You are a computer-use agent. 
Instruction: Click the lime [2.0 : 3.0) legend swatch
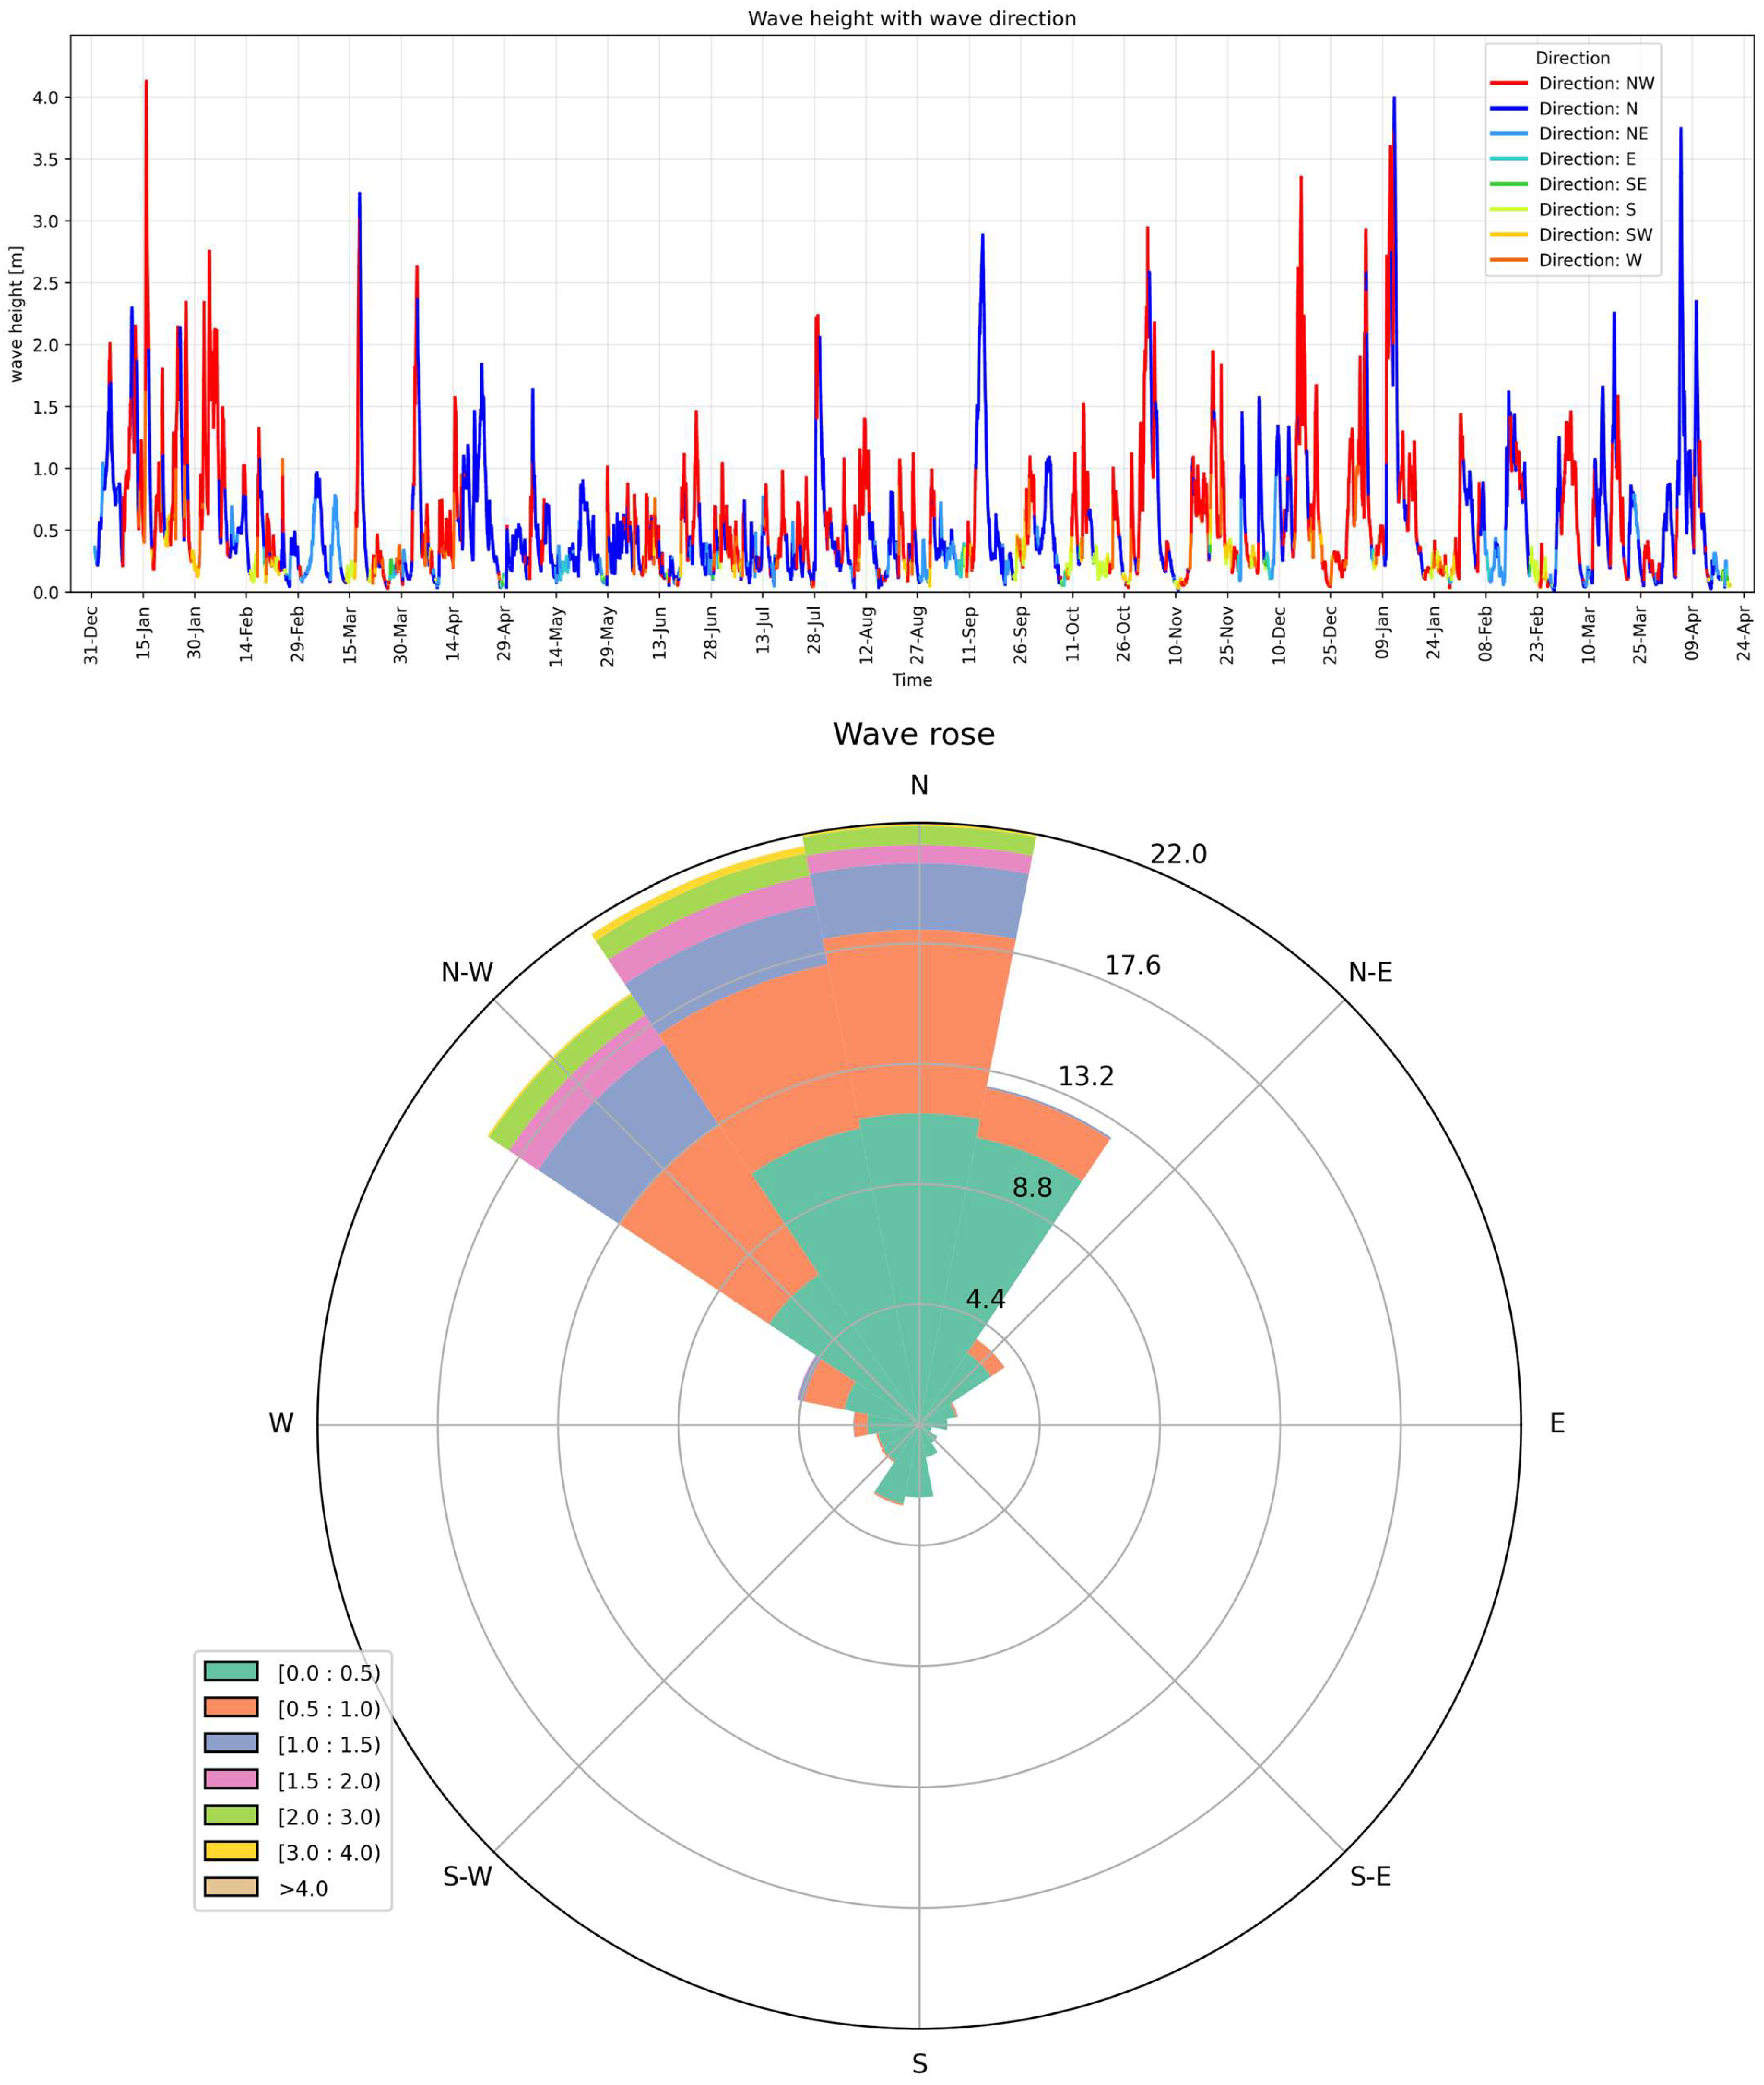pyautogui.click(x=231, y=1815)
